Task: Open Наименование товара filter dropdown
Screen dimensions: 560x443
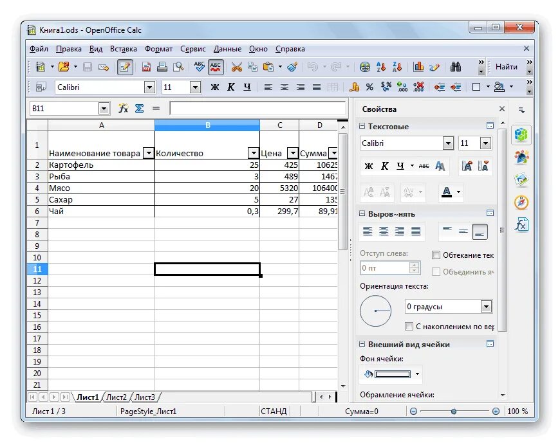Action: pyautogui.click(x=148, y=154)
